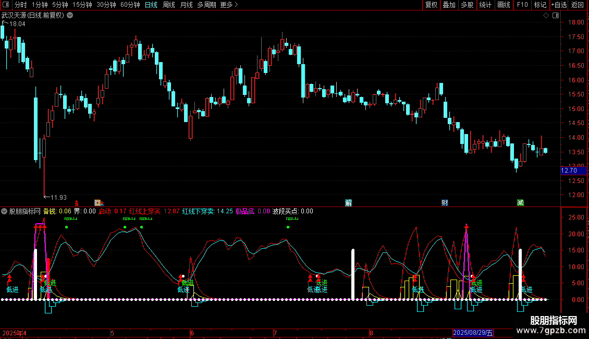Click the 备钱: 0.06 indicator value
The image size is (589, 339).
(x=57, y=211)
